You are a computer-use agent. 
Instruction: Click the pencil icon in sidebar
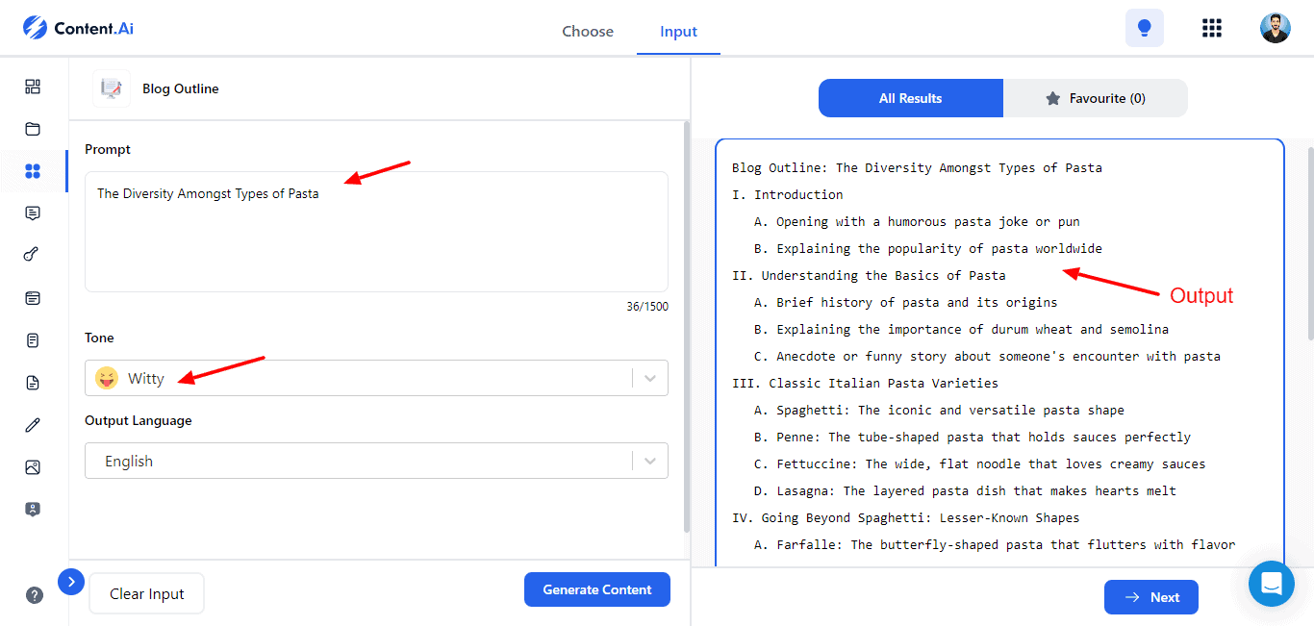[x=33, y=425]
